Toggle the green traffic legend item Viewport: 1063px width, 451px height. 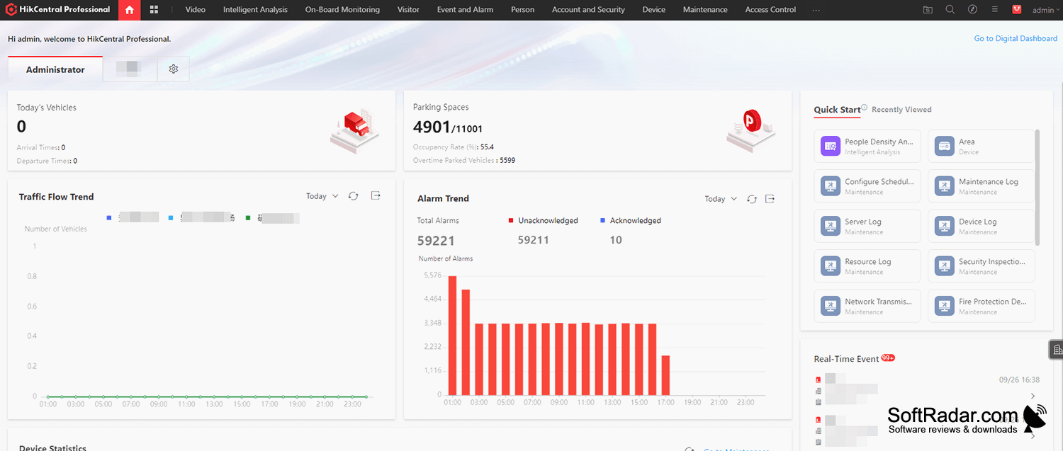pyautogui.click(x=273, y=218)
